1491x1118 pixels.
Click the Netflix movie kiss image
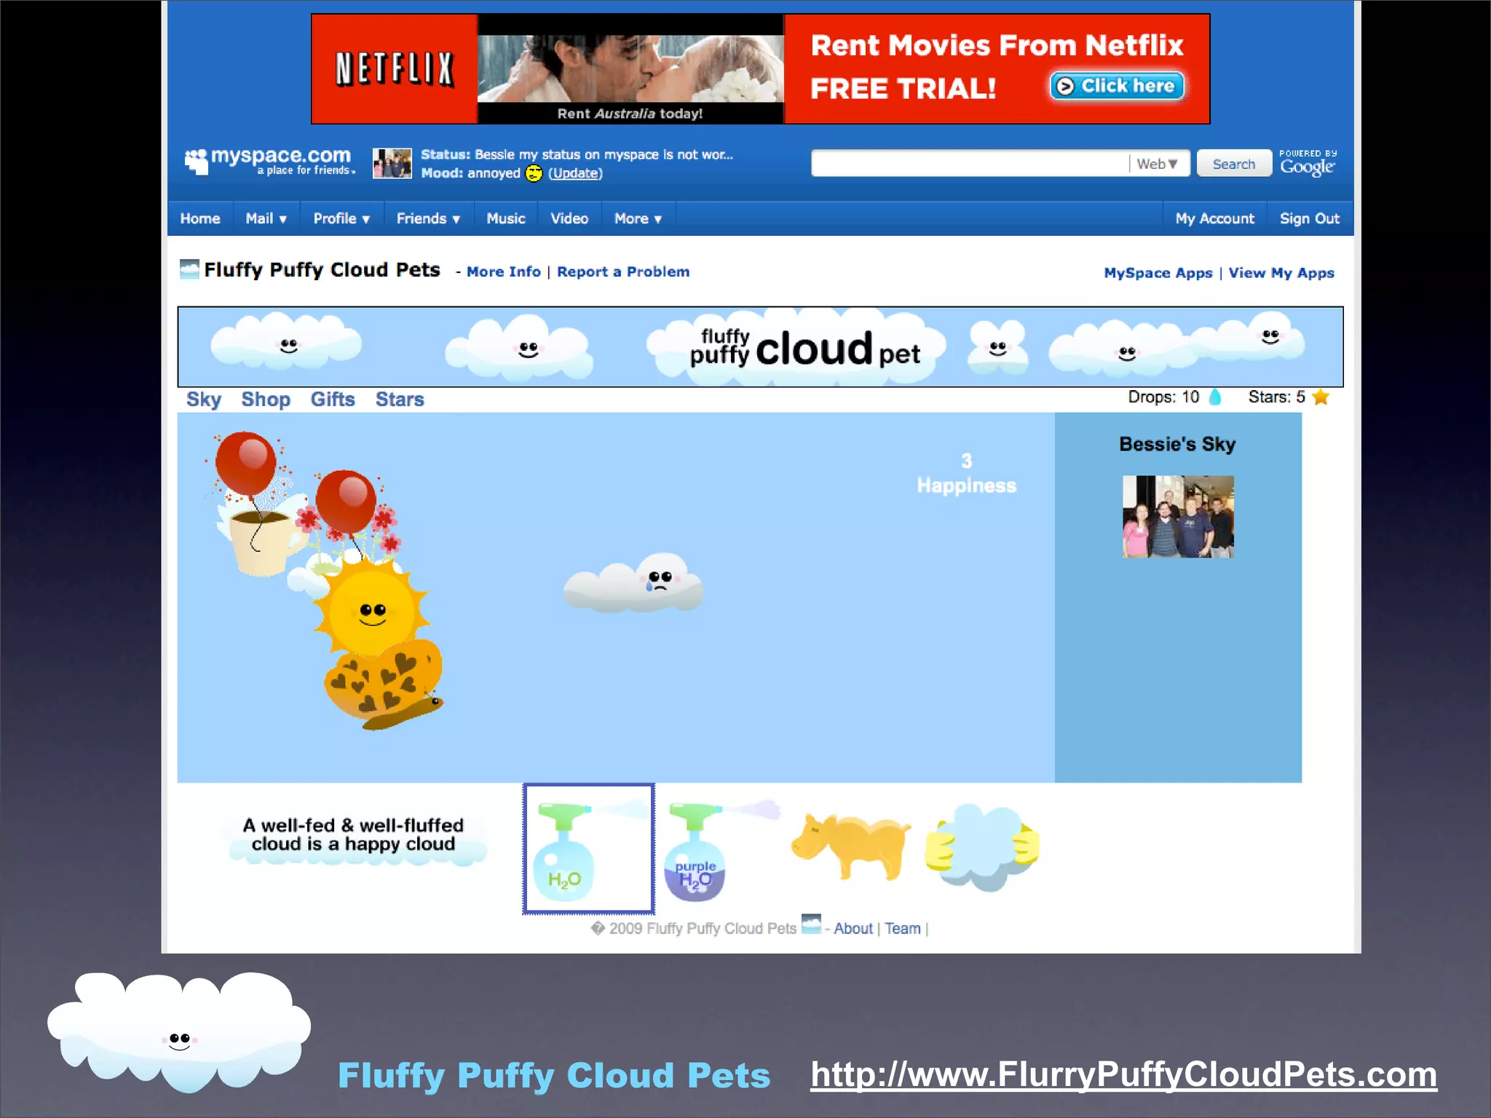(x=630, y=68)
